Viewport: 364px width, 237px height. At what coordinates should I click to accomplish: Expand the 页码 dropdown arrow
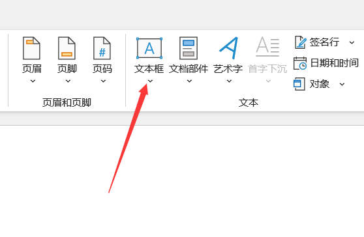[103, 81]
